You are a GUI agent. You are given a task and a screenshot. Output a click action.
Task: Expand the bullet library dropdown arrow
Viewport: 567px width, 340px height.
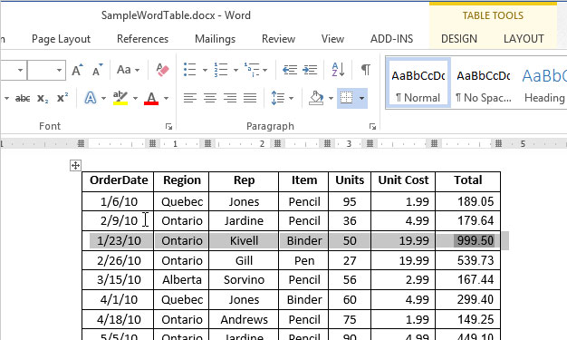(x=205, y=70)
